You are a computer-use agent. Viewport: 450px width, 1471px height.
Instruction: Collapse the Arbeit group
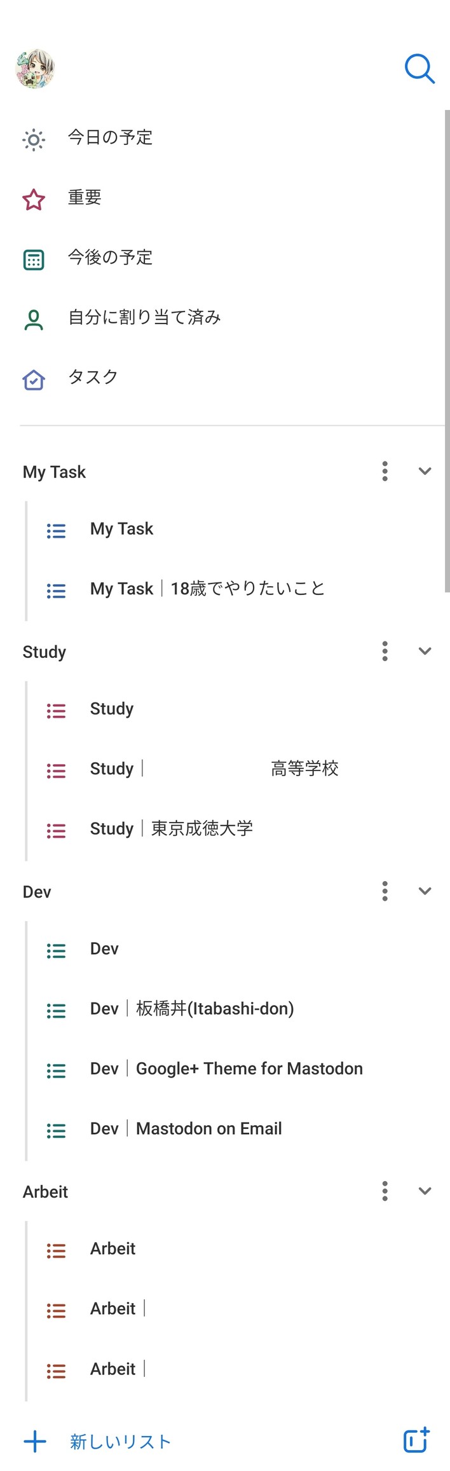425,1191
